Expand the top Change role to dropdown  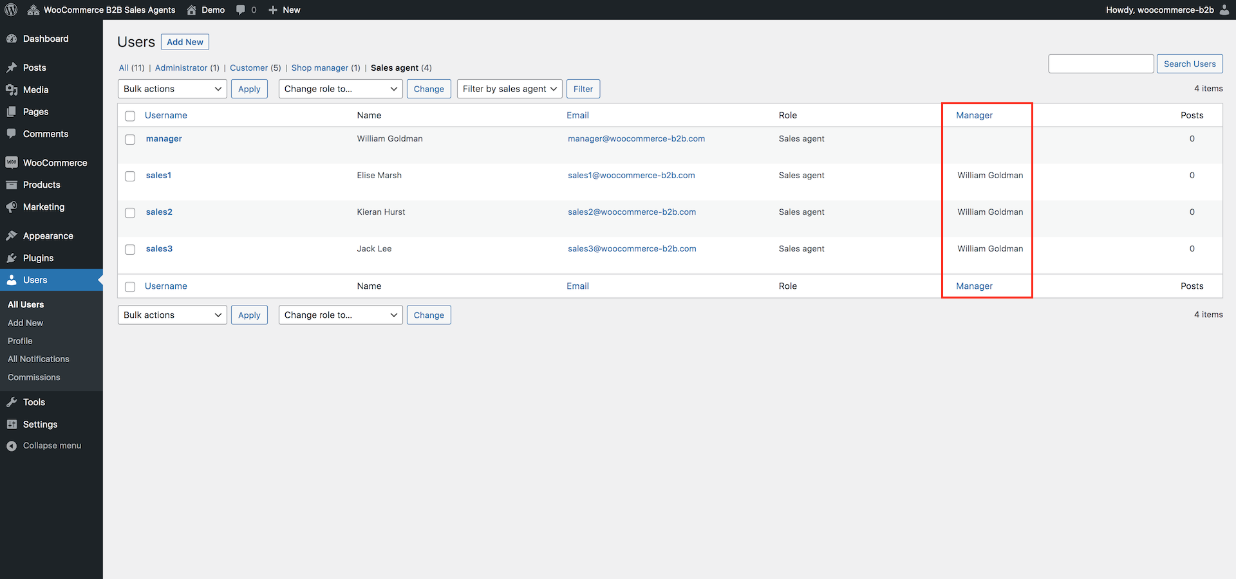pos(340,89)
